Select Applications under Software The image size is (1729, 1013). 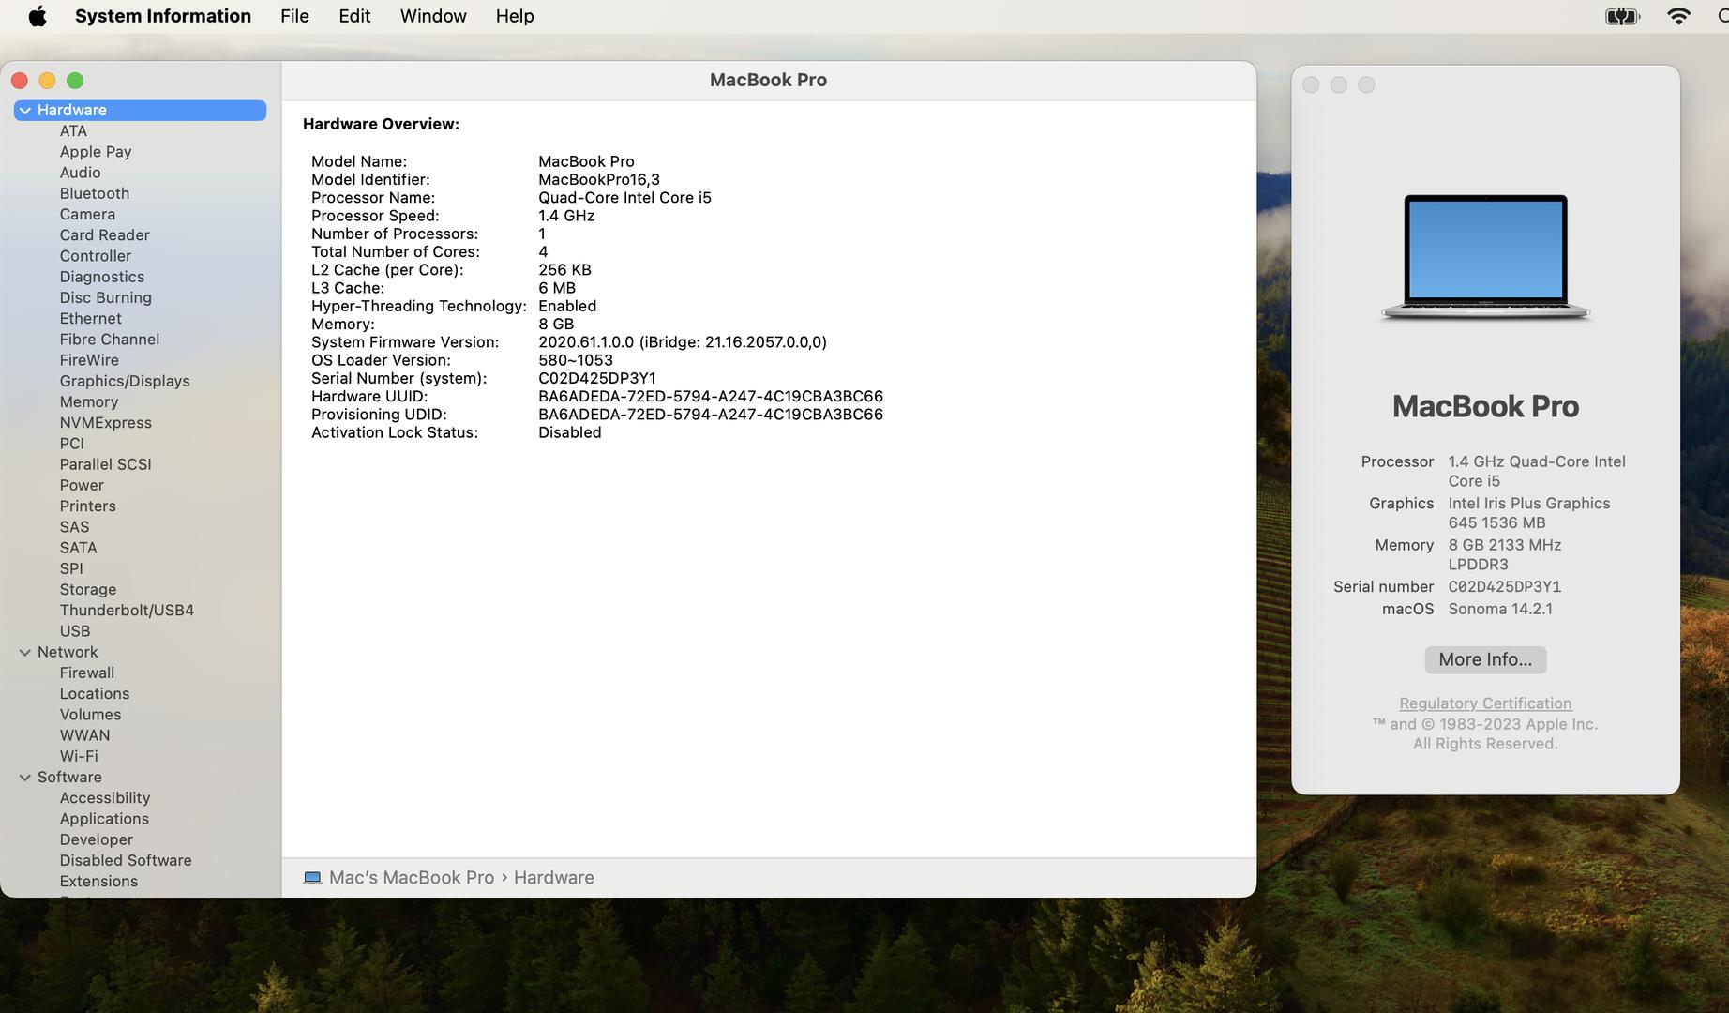(x=104, y=819)
